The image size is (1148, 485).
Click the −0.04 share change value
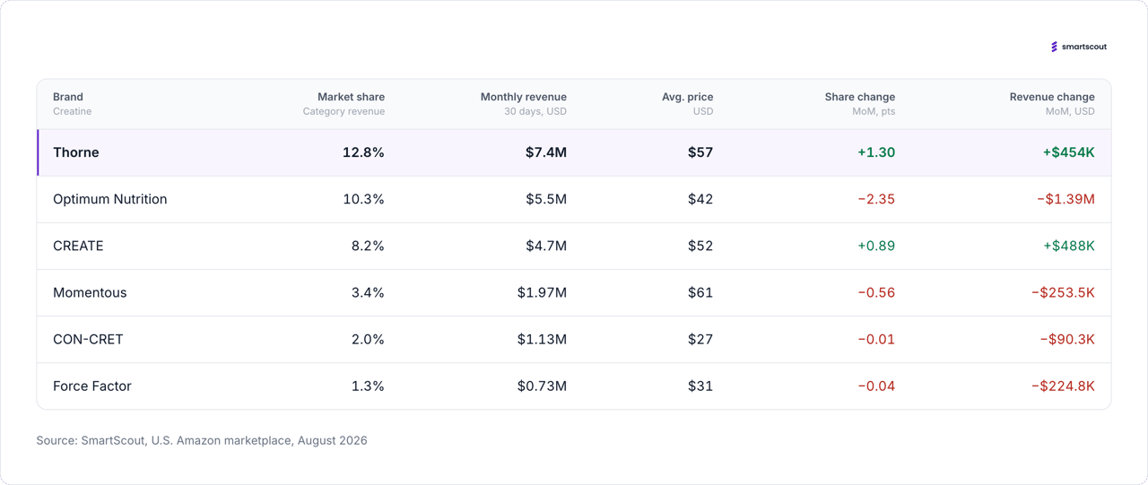click(876, 385)
